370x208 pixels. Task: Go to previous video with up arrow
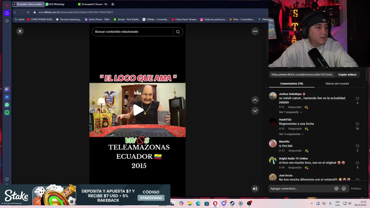coord(255,100)
